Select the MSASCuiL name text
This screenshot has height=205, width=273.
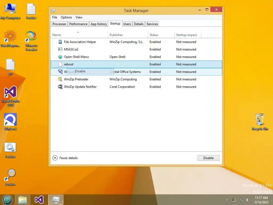tap(71, 49)
